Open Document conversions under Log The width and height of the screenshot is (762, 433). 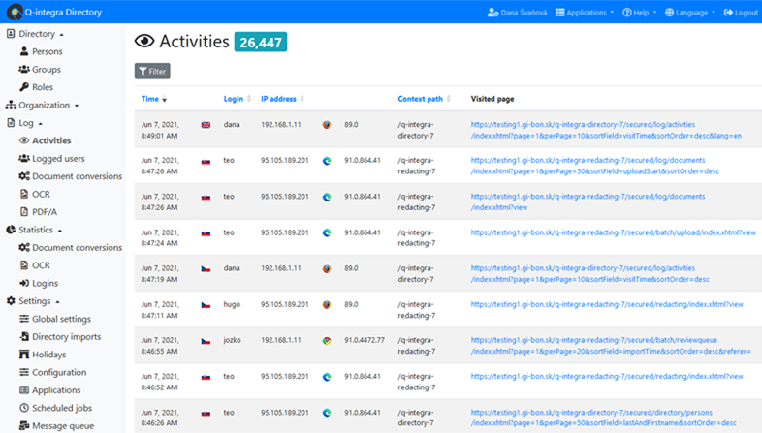77,176
